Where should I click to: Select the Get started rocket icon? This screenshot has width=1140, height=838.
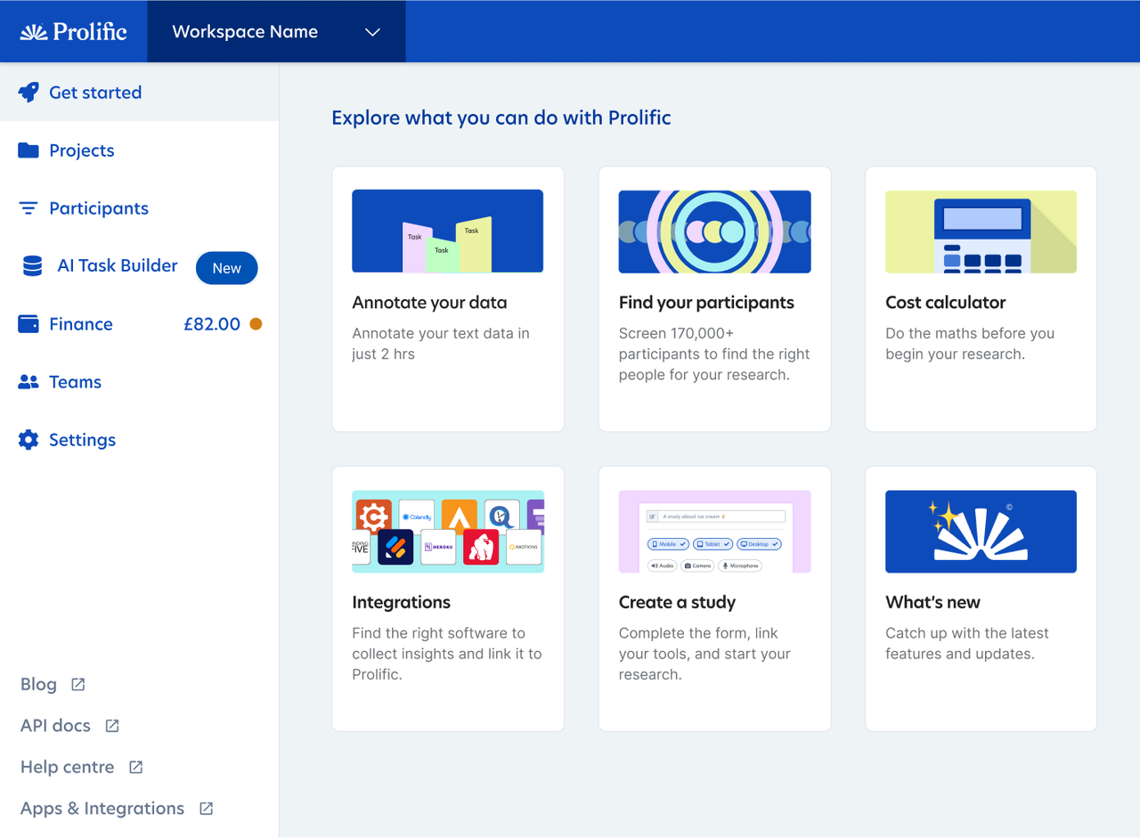click(28, 92)
